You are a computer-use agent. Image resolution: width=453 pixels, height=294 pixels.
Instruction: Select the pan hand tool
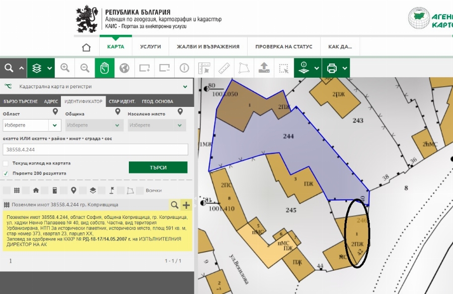tap(105, 68)
